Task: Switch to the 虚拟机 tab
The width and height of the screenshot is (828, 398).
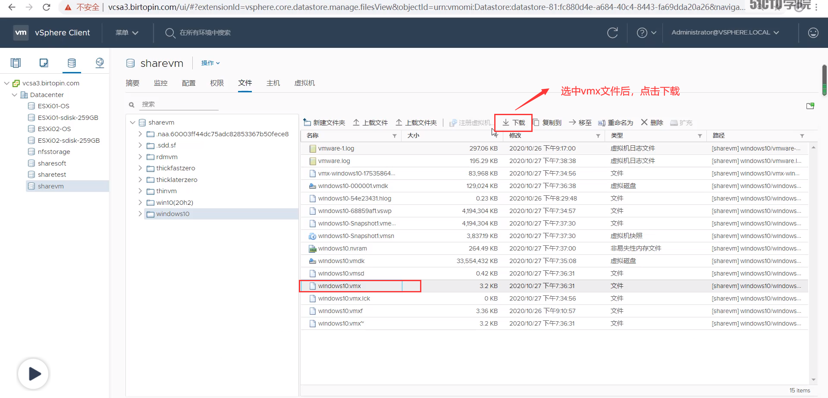Action: pos(304,83)
